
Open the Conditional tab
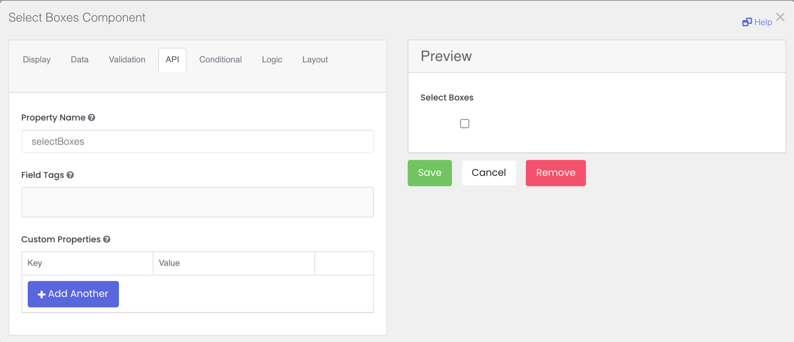220,59
